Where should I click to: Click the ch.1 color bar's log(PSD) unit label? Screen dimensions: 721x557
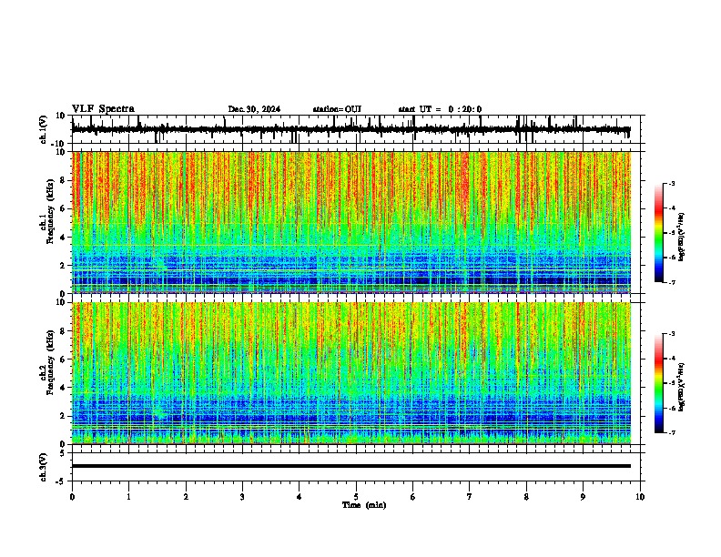coord(681,238)
